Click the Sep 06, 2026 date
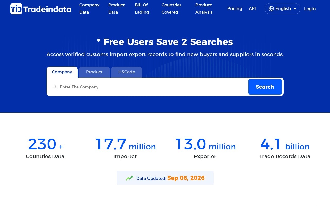Viewport: 330px width, 206px height. [x=186, y=178]
